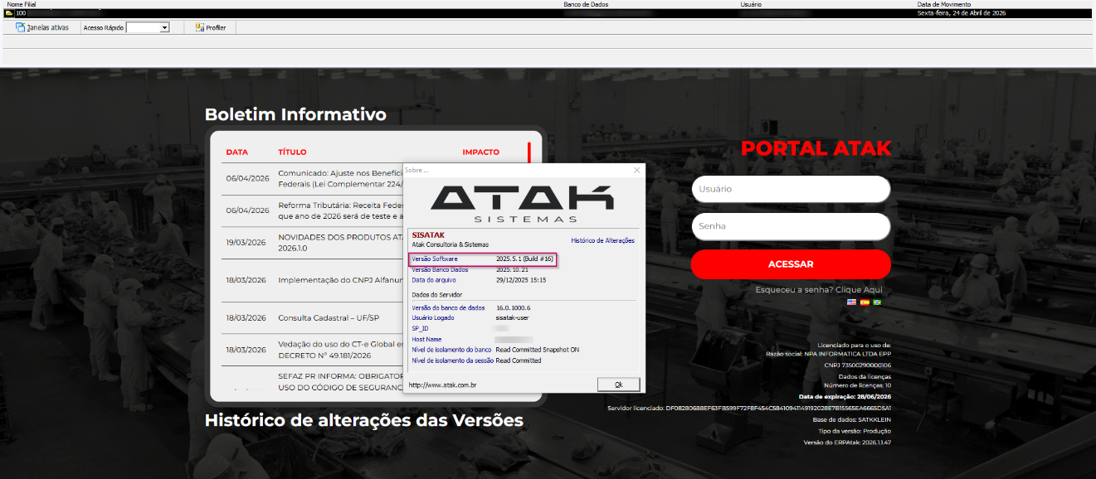Click the red ACESSAR login button
The image size is (1096, 479).
click(791, 264)
